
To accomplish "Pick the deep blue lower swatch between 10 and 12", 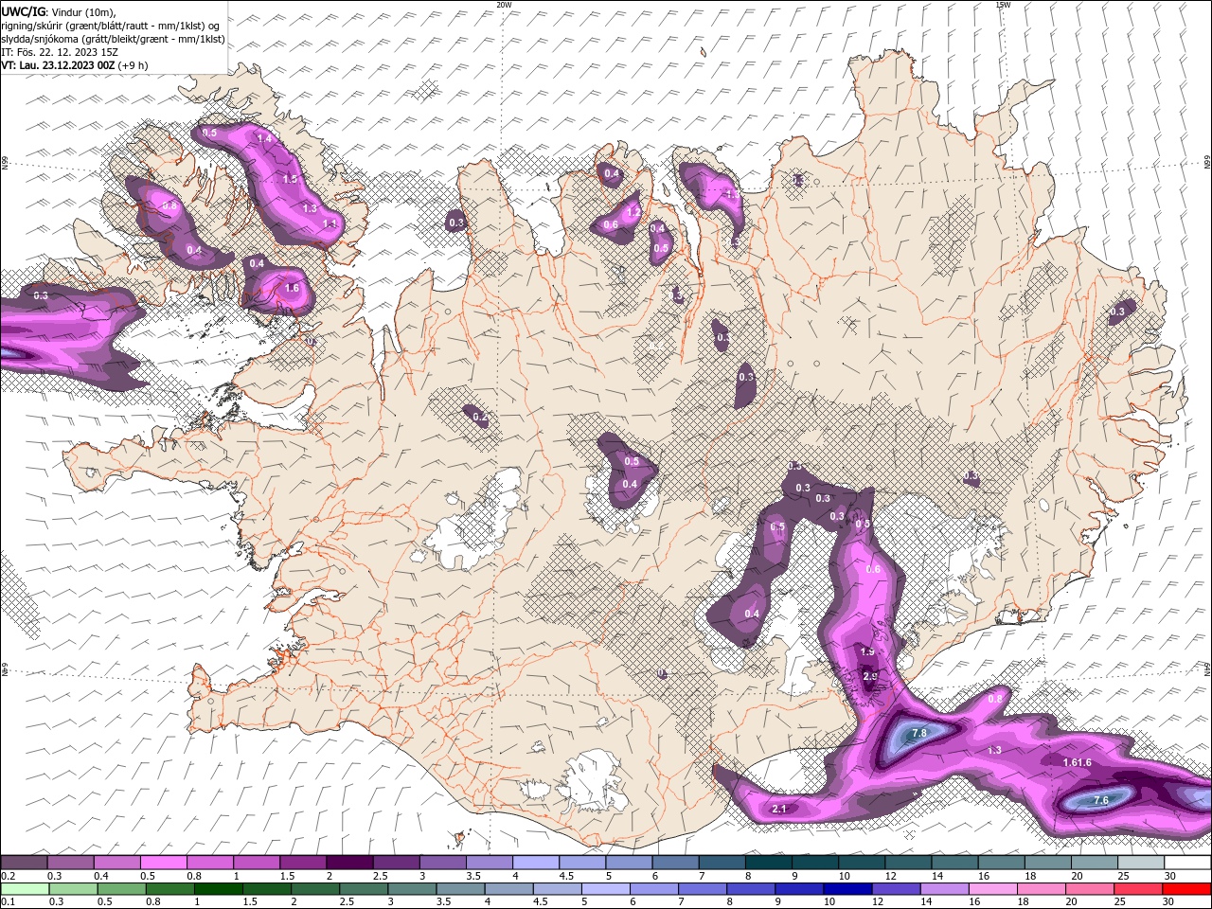I will click(x=847, y=889).
